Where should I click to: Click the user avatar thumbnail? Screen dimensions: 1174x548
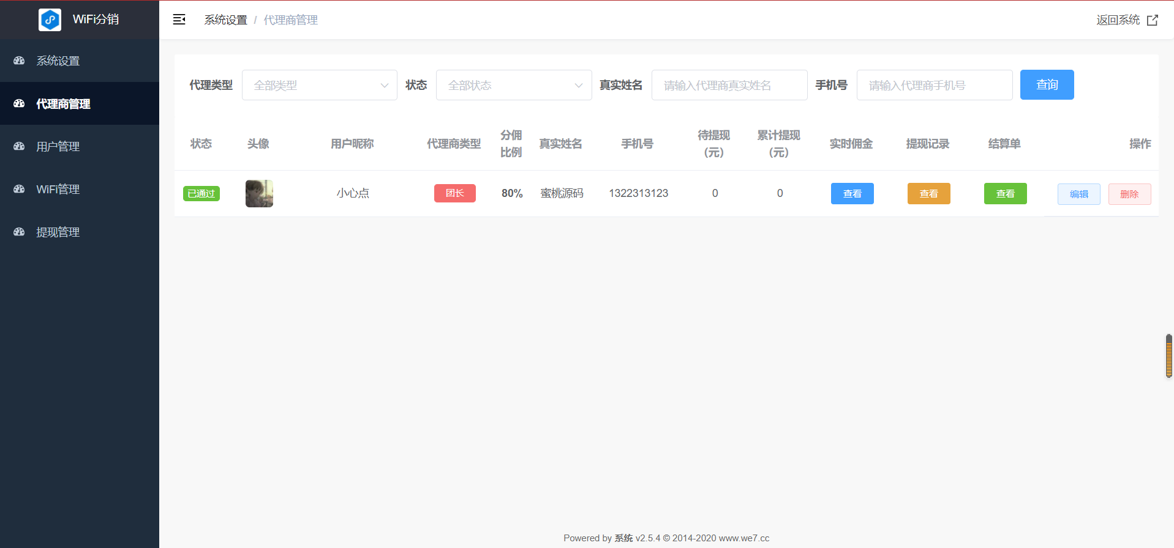coord(259,193)
